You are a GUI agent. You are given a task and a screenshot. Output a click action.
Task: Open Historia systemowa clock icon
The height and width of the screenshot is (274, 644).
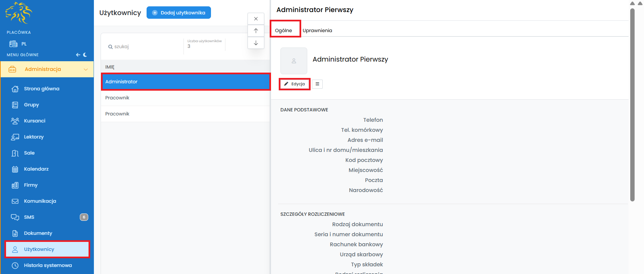pos(15,266)
